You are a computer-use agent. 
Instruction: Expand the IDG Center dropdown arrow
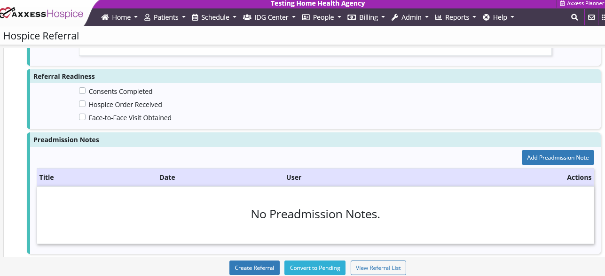(x=294, y=17)
